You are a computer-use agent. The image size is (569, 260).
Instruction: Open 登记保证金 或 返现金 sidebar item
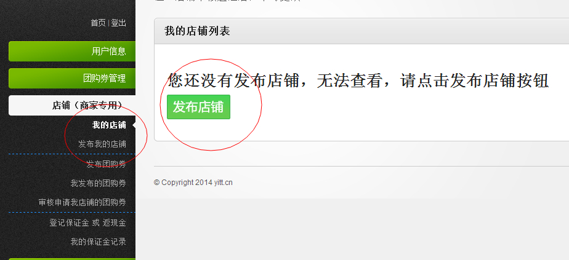(x=88, y=223)
